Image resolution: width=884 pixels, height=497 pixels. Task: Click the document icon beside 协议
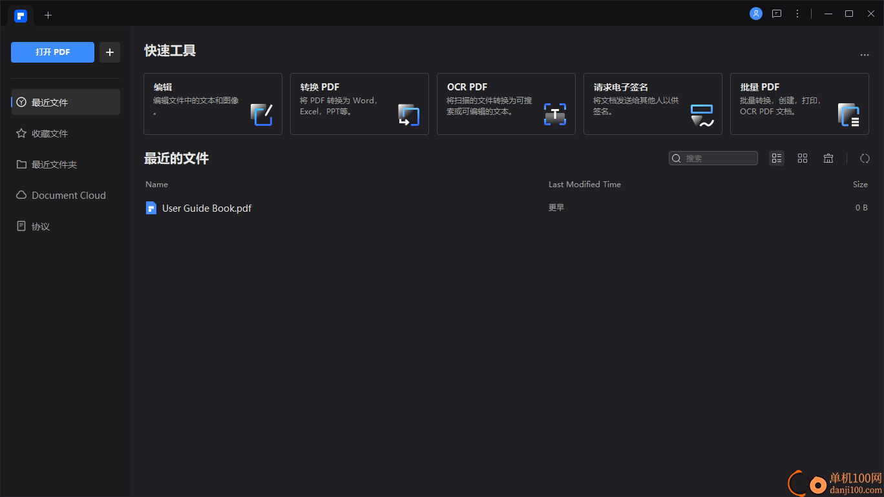point(21,227)
